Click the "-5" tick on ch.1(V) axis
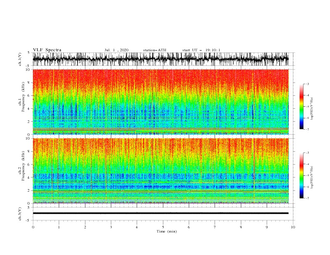330x255 pixels. (x=28, y=66)
